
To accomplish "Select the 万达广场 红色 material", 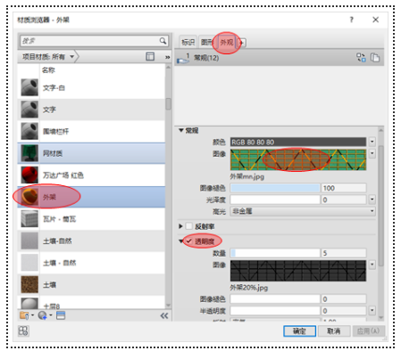I will 91,175.
